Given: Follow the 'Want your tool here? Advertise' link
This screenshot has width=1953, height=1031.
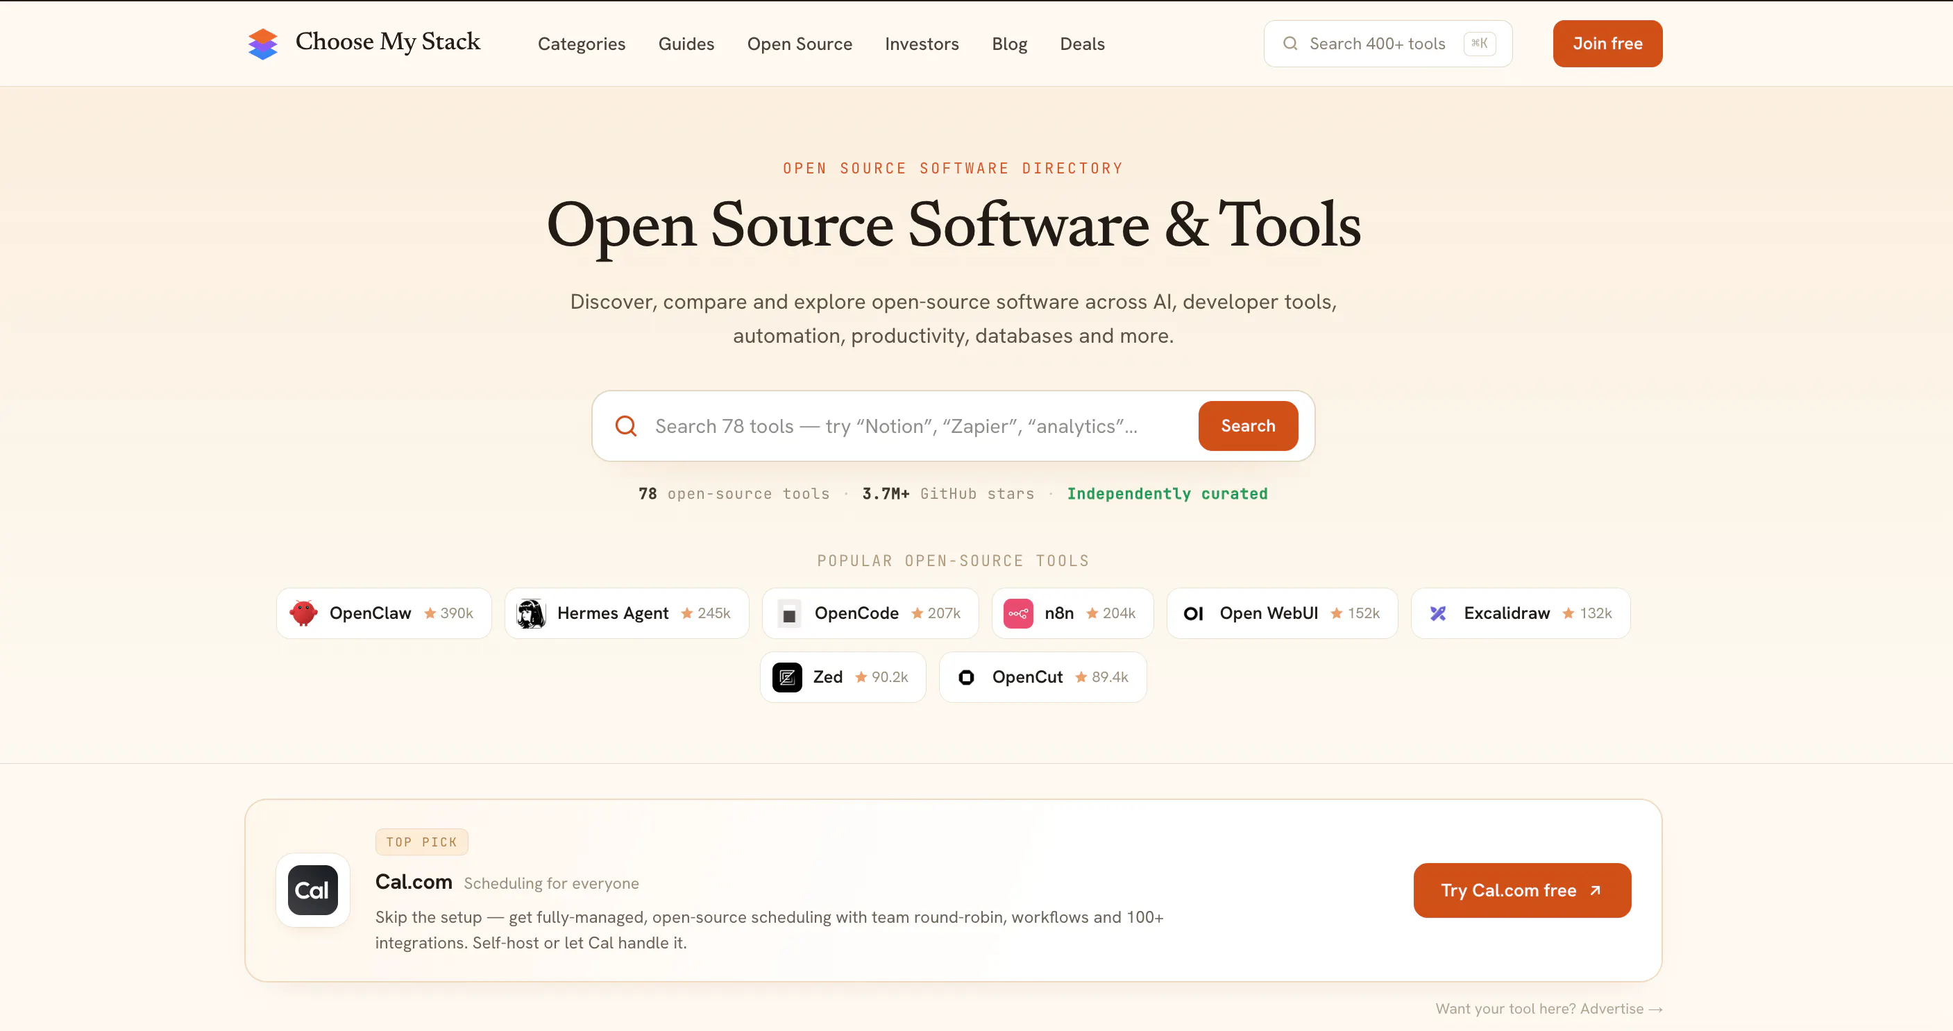Looking at the screenshot, I should click(1549, 1008).
